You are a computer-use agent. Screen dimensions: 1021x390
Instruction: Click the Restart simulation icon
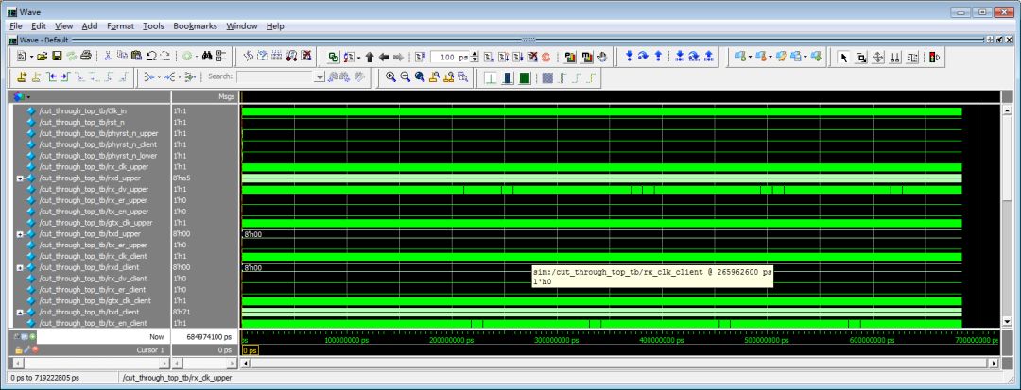point(420,58)
